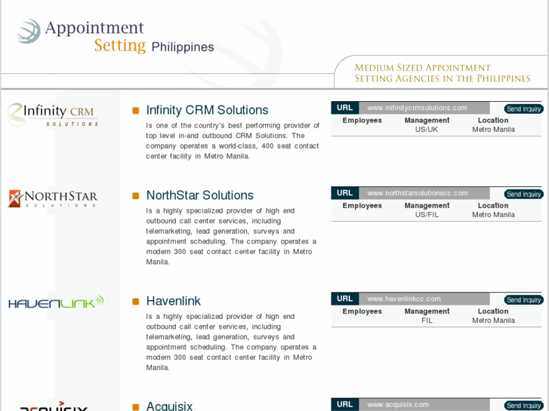Click the Appointment Setting globe logo icon
This screenshot has height=411, width=549.
pos(29,31)
